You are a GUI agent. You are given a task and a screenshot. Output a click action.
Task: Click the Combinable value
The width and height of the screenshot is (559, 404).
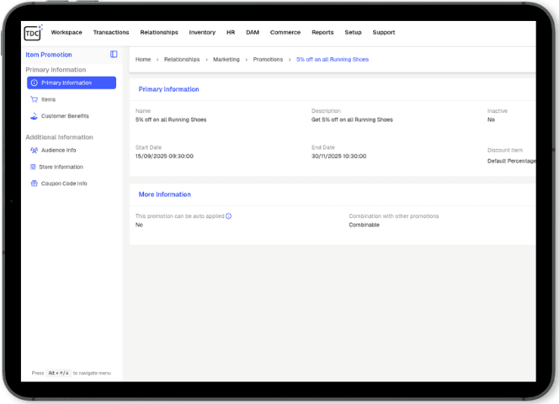pos(364,225)
